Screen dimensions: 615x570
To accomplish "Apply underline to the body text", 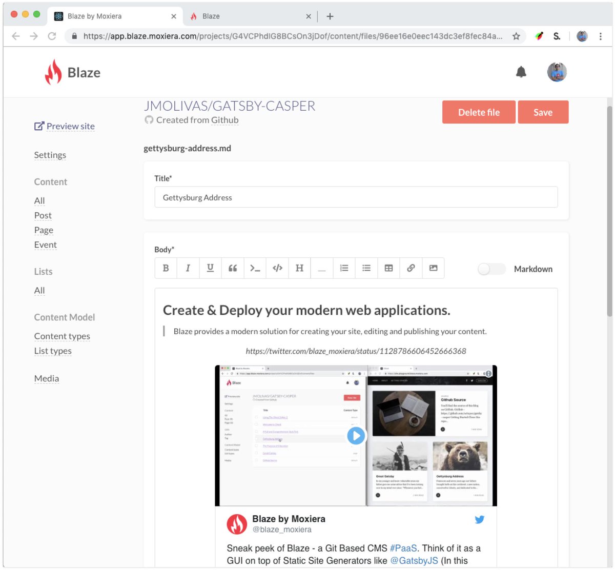I will click(x=210, y=268).
